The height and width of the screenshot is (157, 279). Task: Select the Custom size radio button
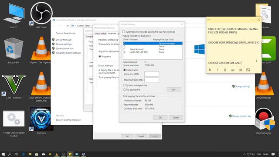click(x=124, y=70)
